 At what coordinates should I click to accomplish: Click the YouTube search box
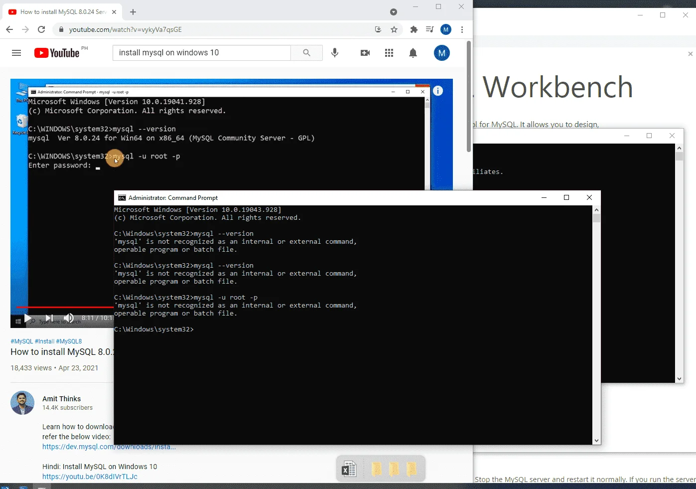[x=202, y=53]
